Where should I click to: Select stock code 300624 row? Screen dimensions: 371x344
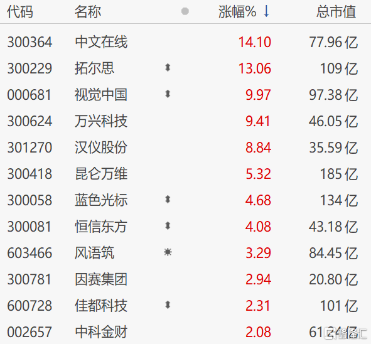coord(186,121)
